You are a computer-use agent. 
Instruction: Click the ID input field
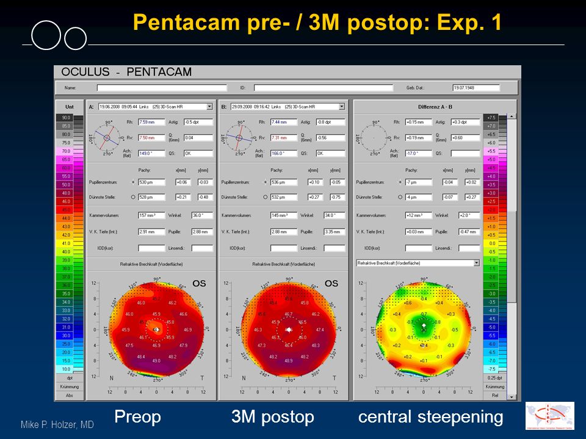[x=324, y=88]
